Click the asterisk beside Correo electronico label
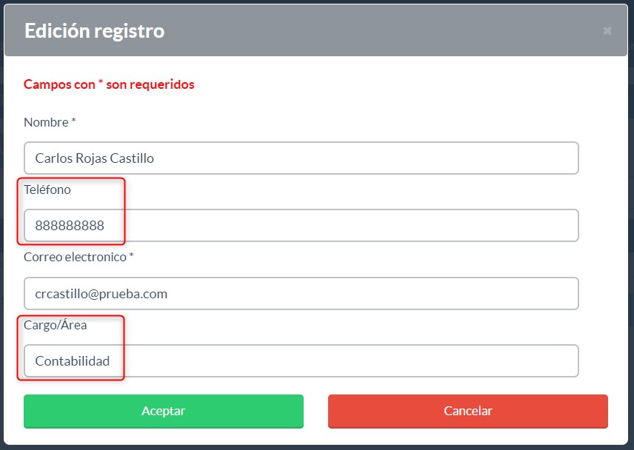This screenshot has height=450, width=634. coord(131,255)
